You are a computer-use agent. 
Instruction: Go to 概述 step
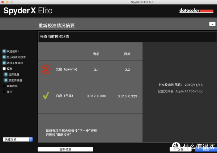(8, 92)
